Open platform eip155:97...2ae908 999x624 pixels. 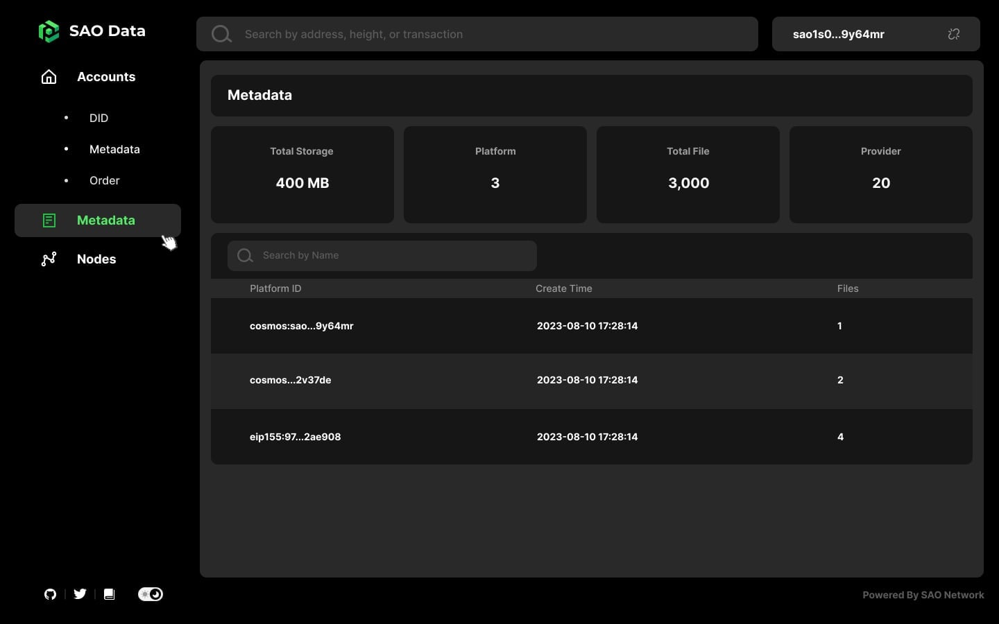[295, 437]
